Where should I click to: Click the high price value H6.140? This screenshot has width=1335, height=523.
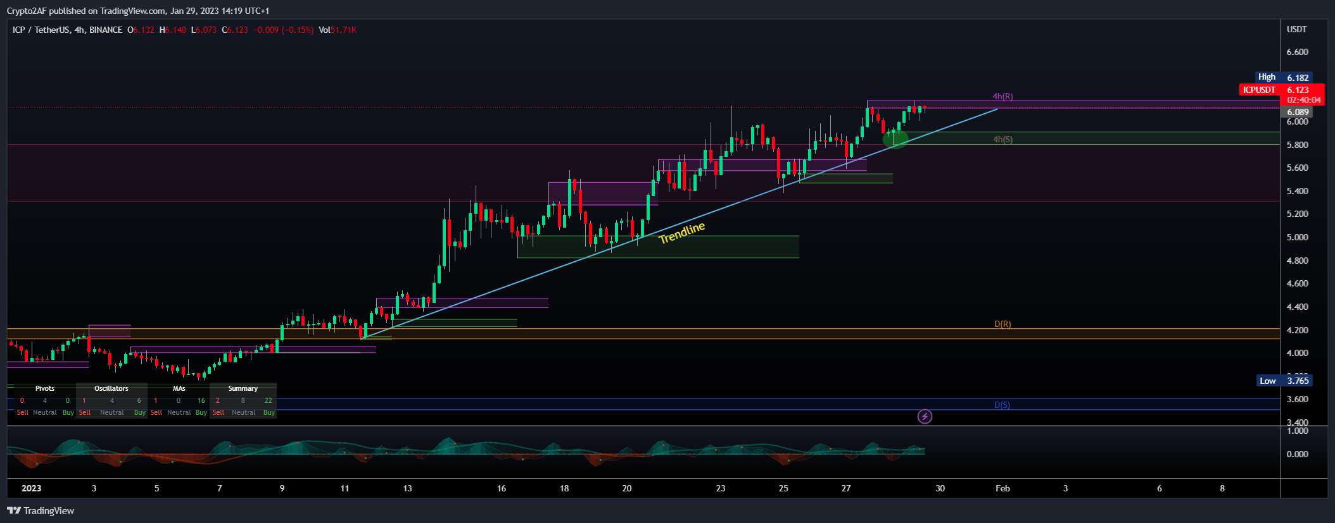173,30
